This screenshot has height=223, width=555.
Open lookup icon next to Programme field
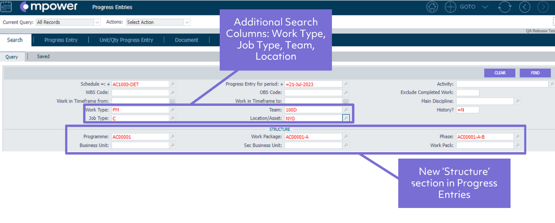(x=172, y=137)
